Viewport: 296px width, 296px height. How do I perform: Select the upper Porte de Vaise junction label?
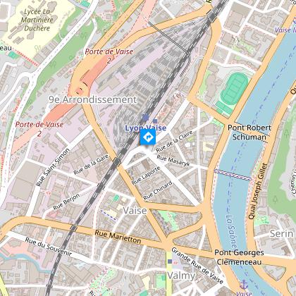click(x=109, y=56)
